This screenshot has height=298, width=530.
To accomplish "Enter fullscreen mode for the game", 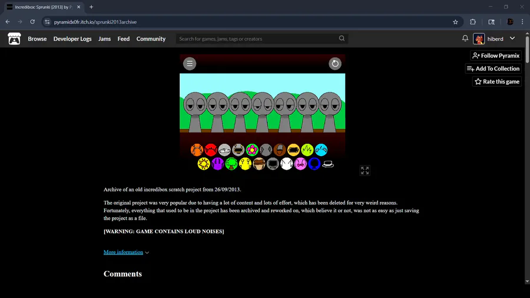I will (x=365, y=171).
